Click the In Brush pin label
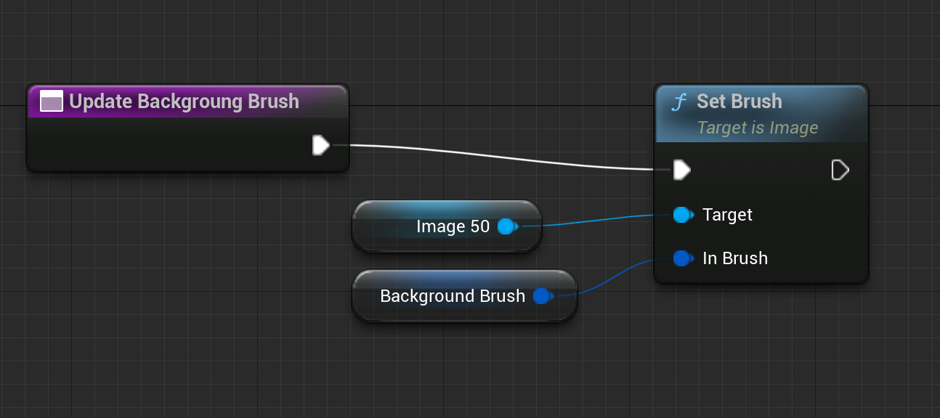Viewport: 940px width, 418px height. click(735, 258)
